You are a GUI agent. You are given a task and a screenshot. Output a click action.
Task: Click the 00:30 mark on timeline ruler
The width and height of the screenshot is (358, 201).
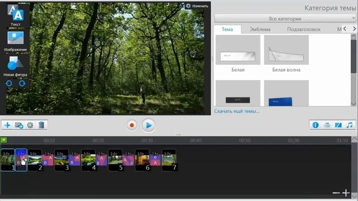coord(147,141)
